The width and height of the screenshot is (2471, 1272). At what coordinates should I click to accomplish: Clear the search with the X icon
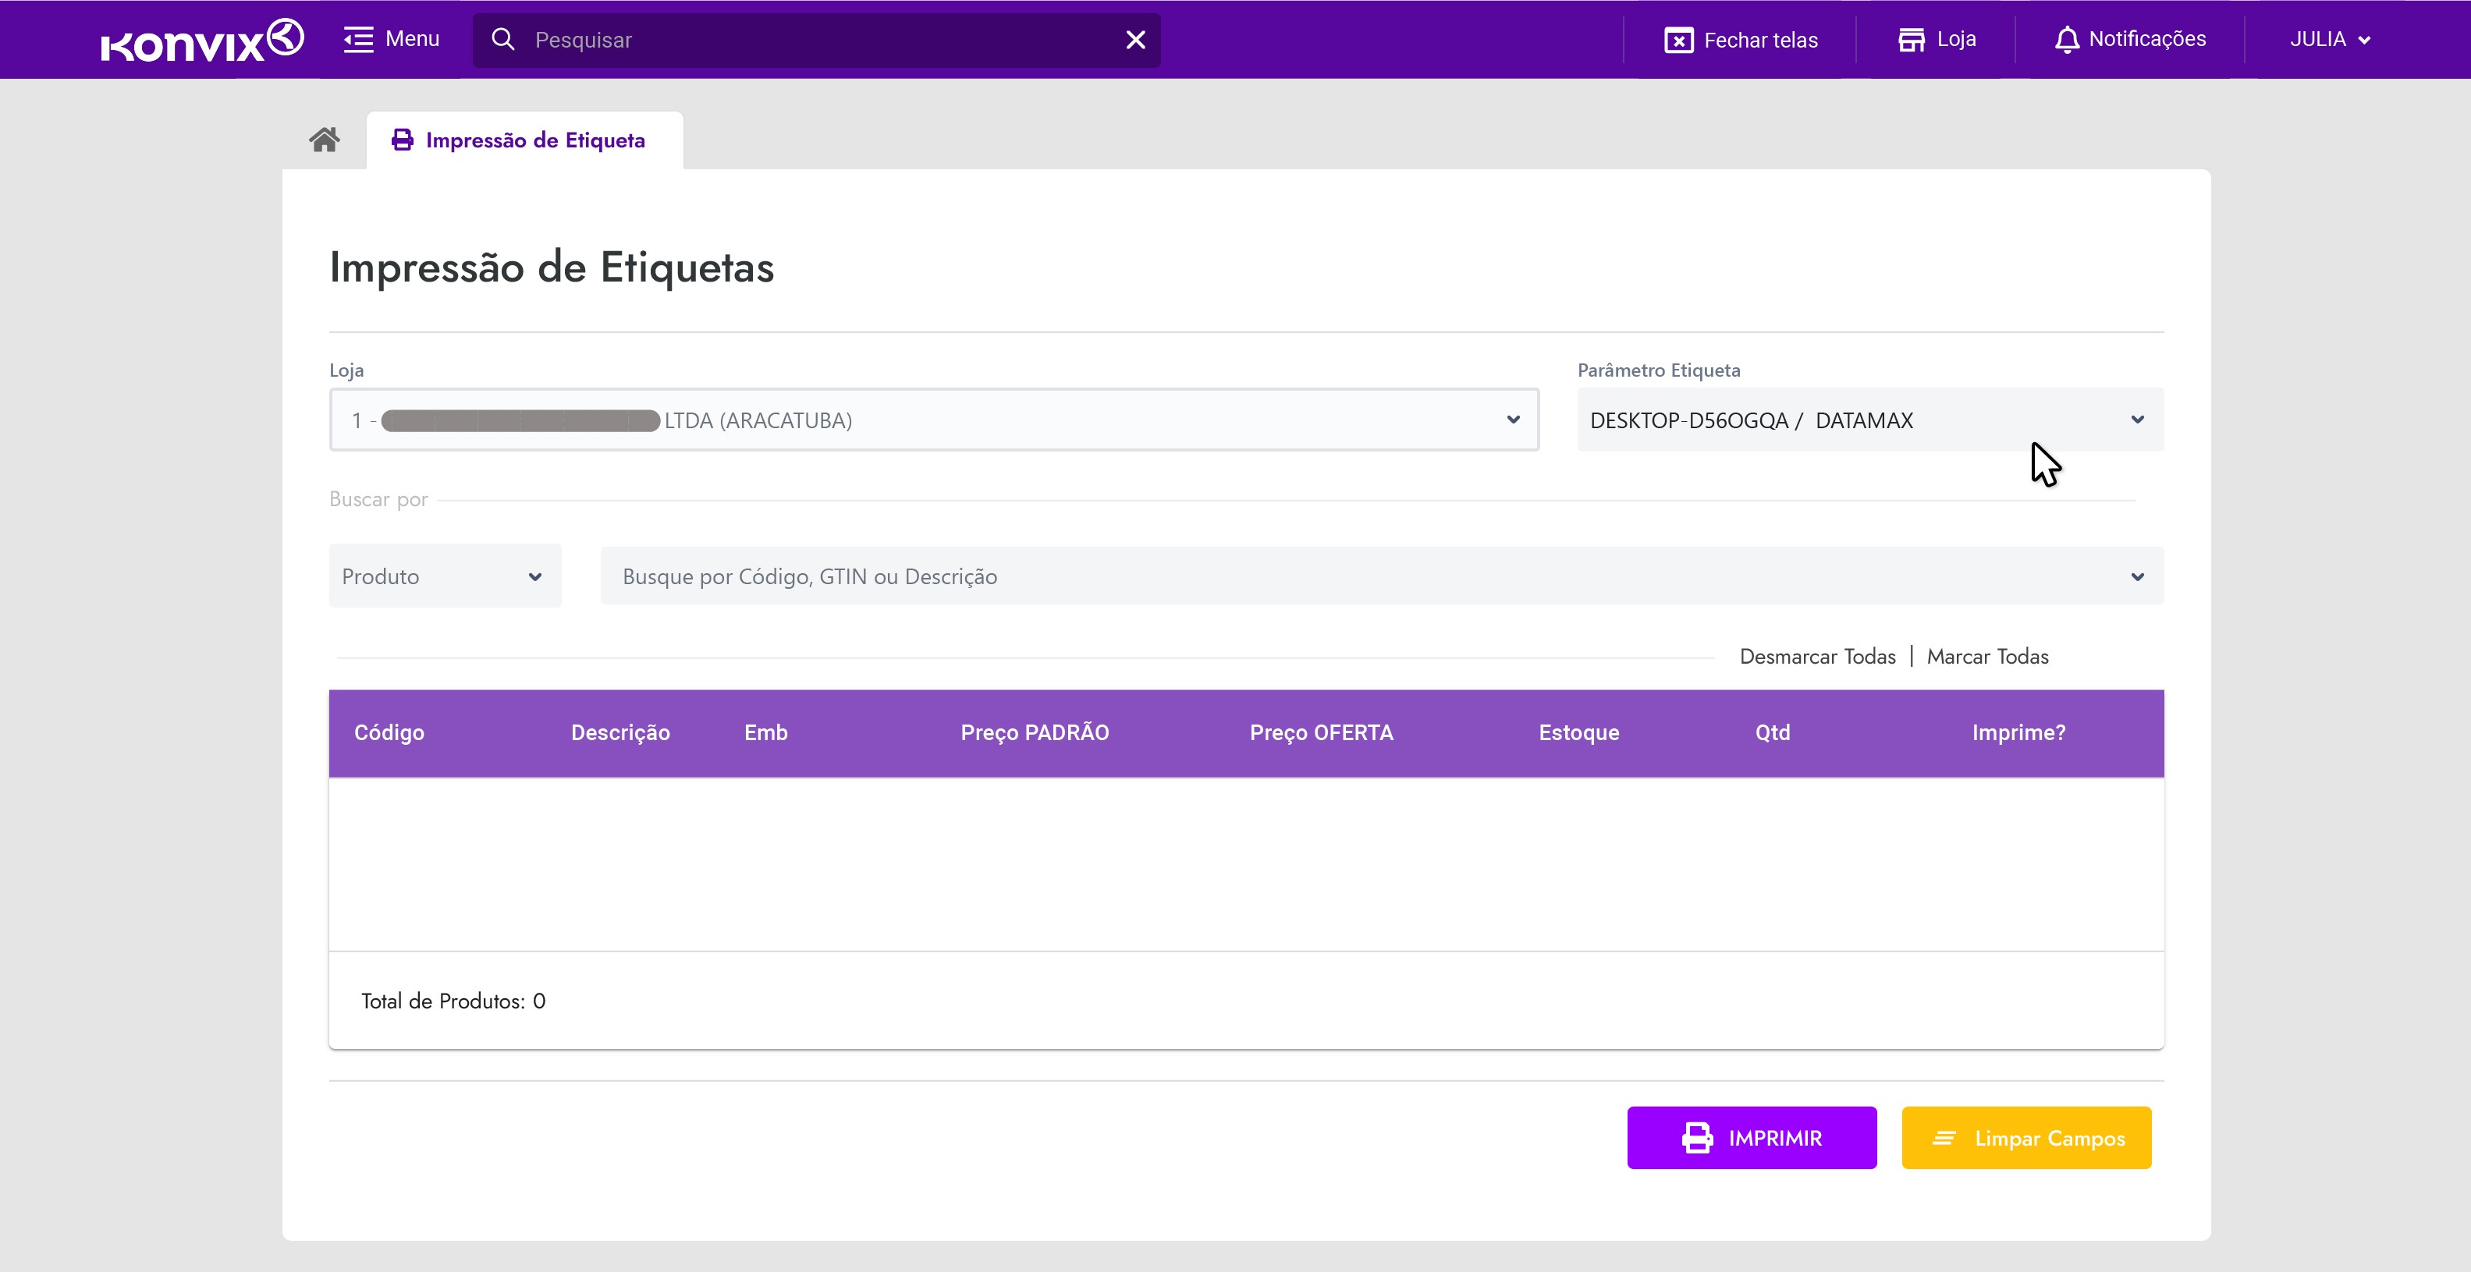click(1134, 39)
